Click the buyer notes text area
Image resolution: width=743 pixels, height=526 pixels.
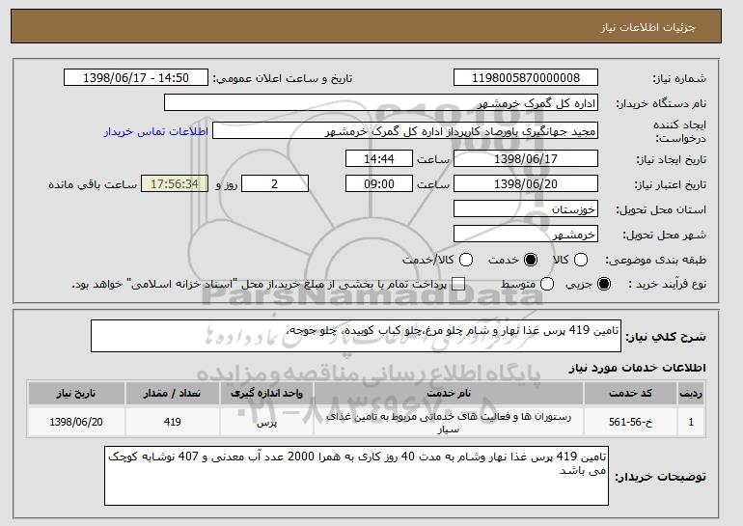coord(356,475)
